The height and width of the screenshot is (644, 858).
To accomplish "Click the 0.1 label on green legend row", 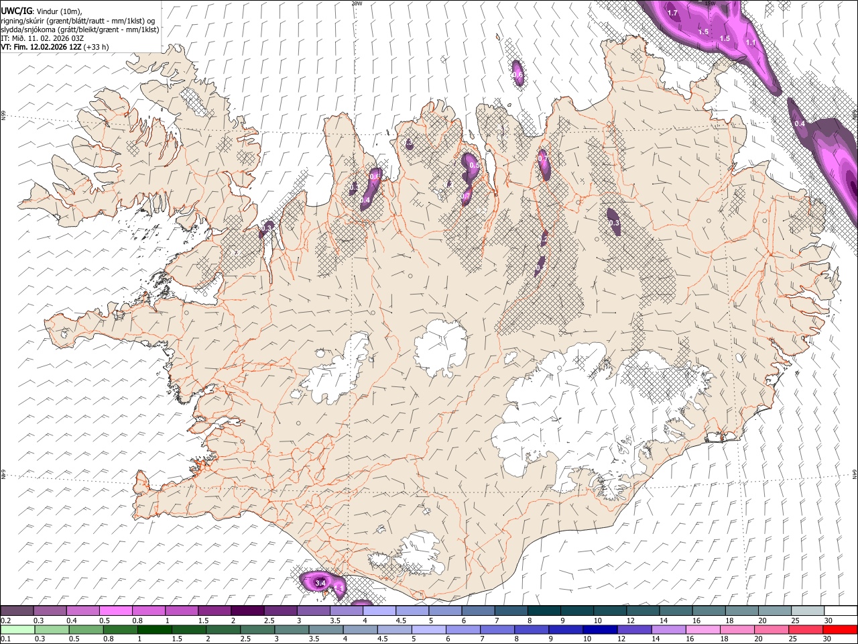I will coord(6,639).
